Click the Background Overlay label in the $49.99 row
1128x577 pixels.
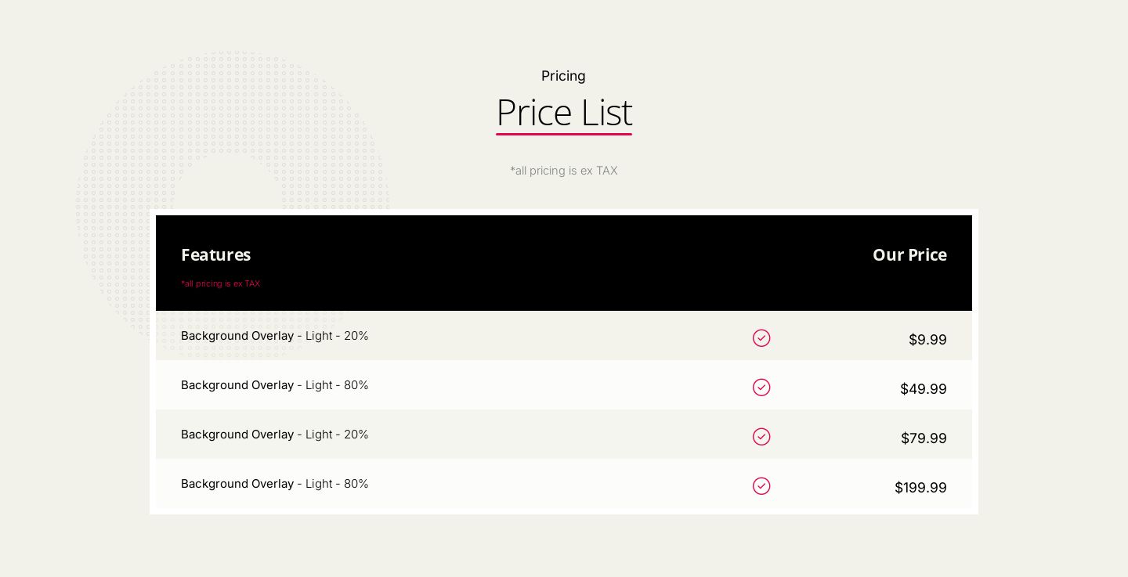[x=237, y=385]
